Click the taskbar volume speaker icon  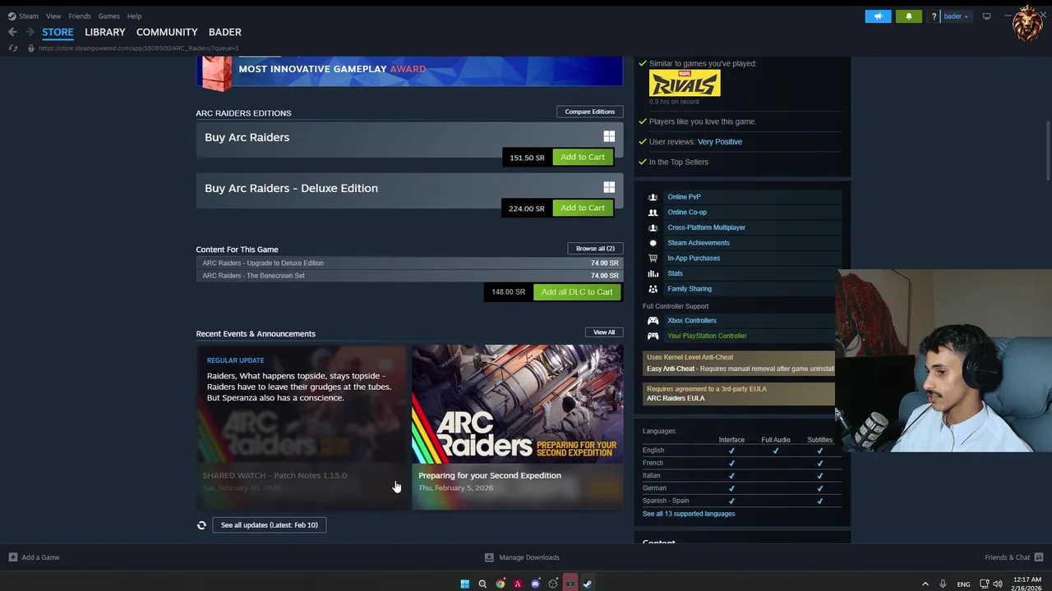click(x=998, y=584)
